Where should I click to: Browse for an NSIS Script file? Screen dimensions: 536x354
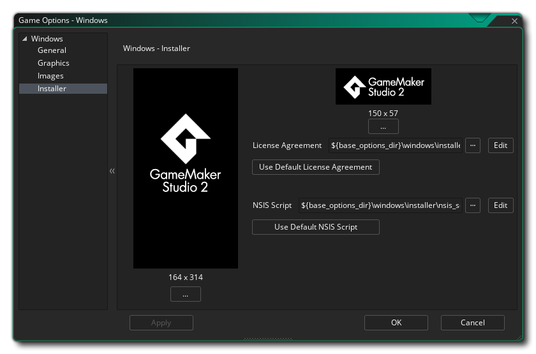[x=473, y=205]
